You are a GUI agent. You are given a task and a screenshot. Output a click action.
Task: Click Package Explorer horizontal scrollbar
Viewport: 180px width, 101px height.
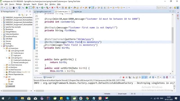[15, 91]
